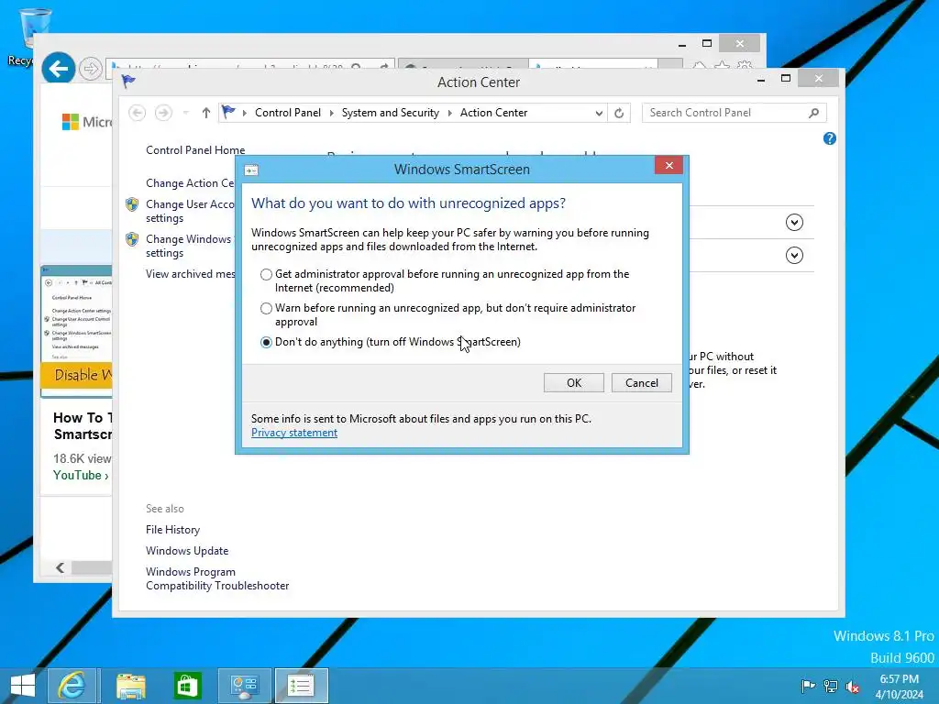Click UAC shield icon beside User Account
The width and height of the screenshot is (939, 704).
(132, 204)
